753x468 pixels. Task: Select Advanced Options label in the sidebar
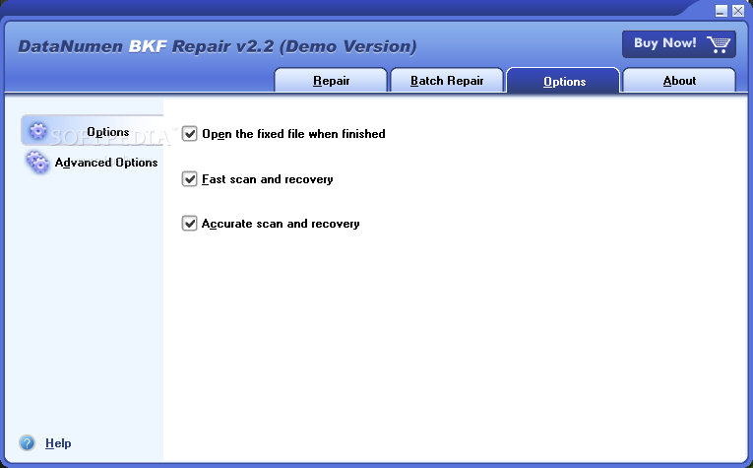click(106, 163)
